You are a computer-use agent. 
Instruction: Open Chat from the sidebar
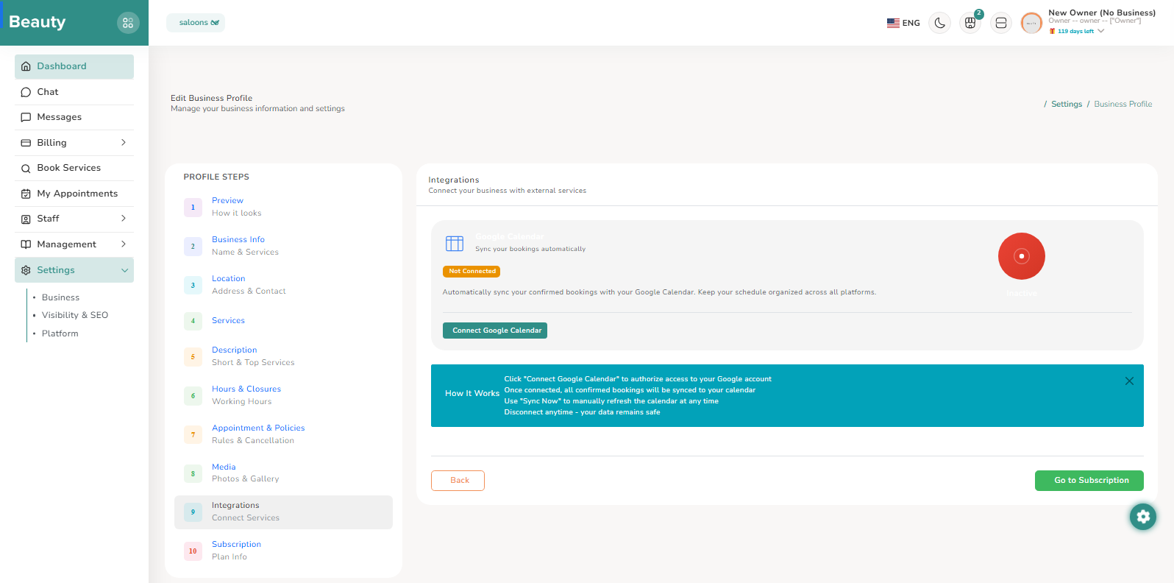[x=74, y=92]
